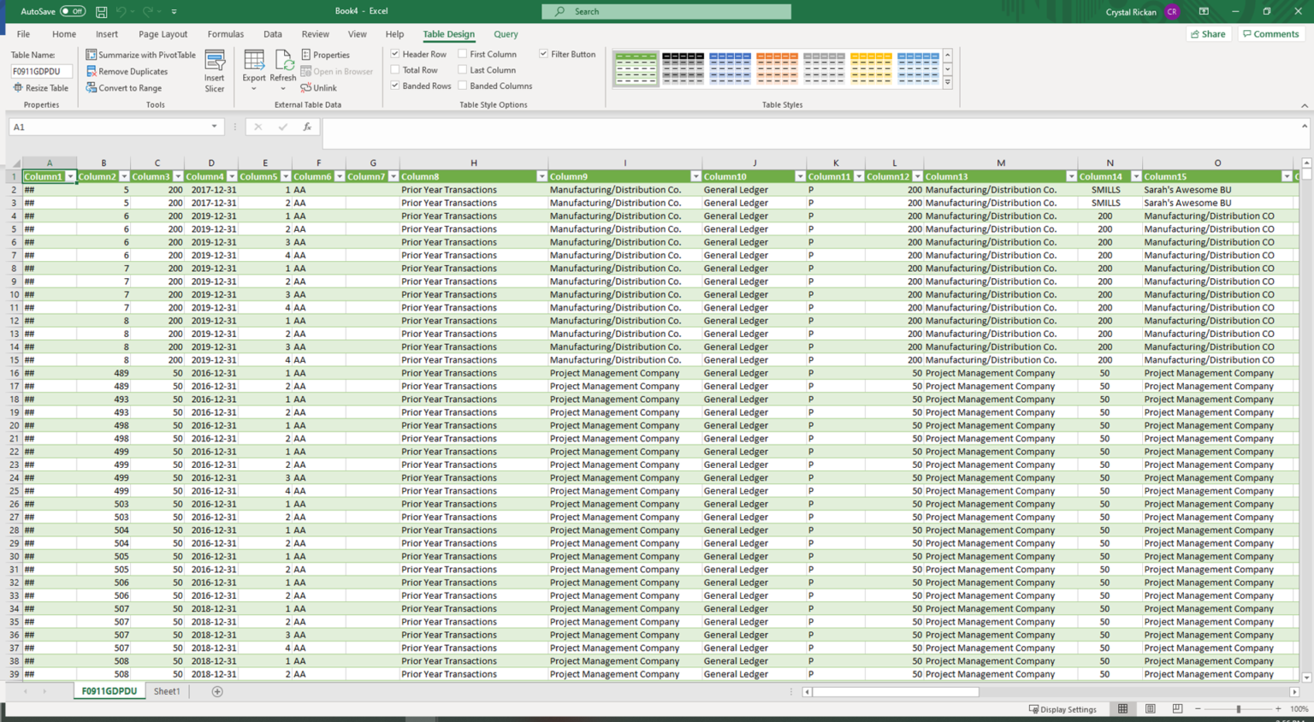Expand the Table Styles gallery

947,82
